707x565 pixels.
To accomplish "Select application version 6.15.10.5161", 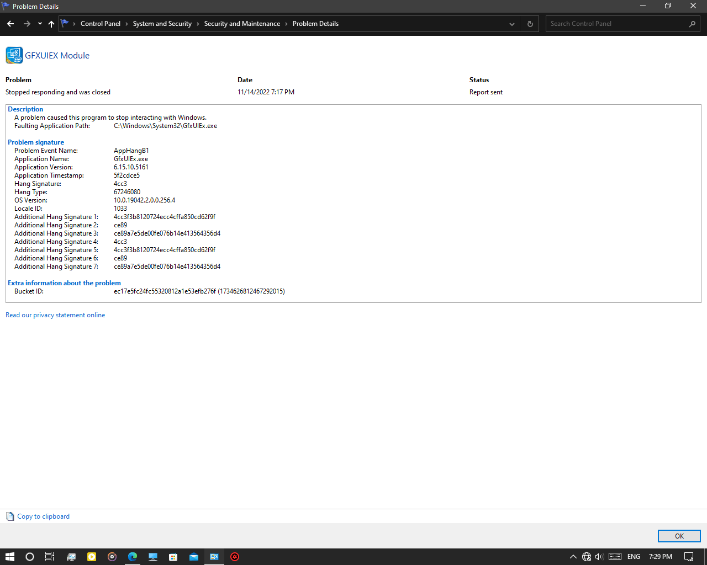I will (x=131, y=167).
